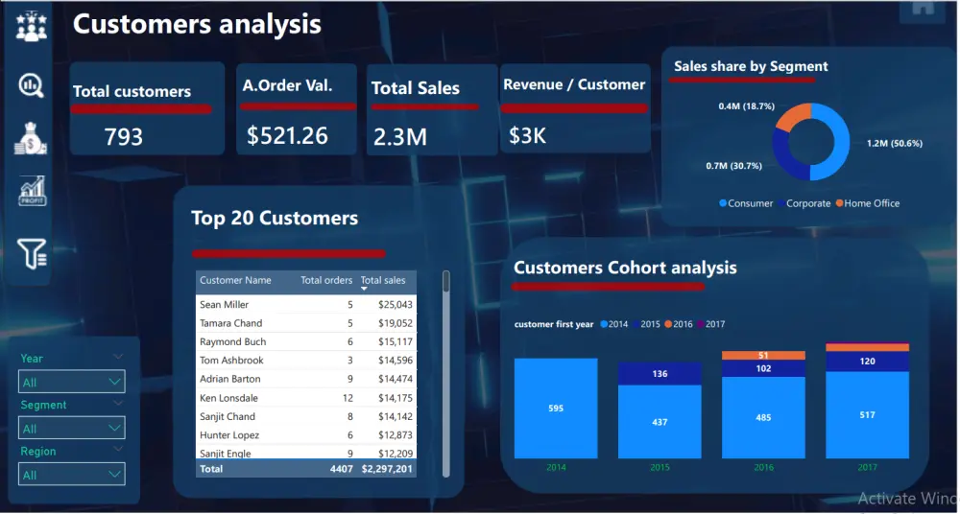Select 2015 in cohort legend
The width and height of the screenshot is (960, 514).
(x=646, y=324)
